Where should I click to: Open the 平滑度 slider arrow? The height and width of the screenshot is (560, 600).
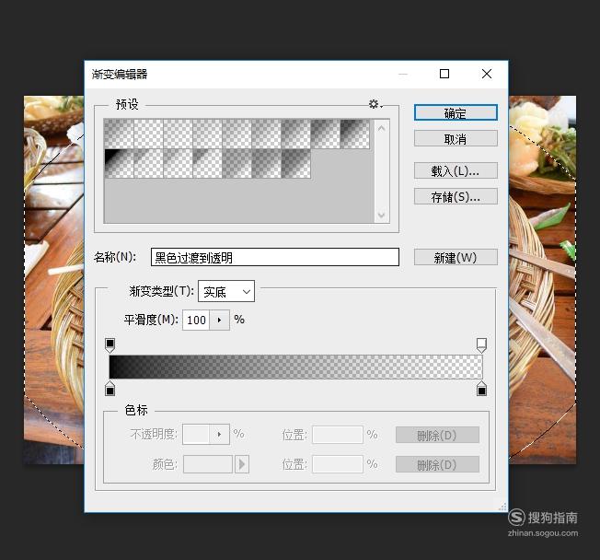pyautogui.click(x=220, y=320)
